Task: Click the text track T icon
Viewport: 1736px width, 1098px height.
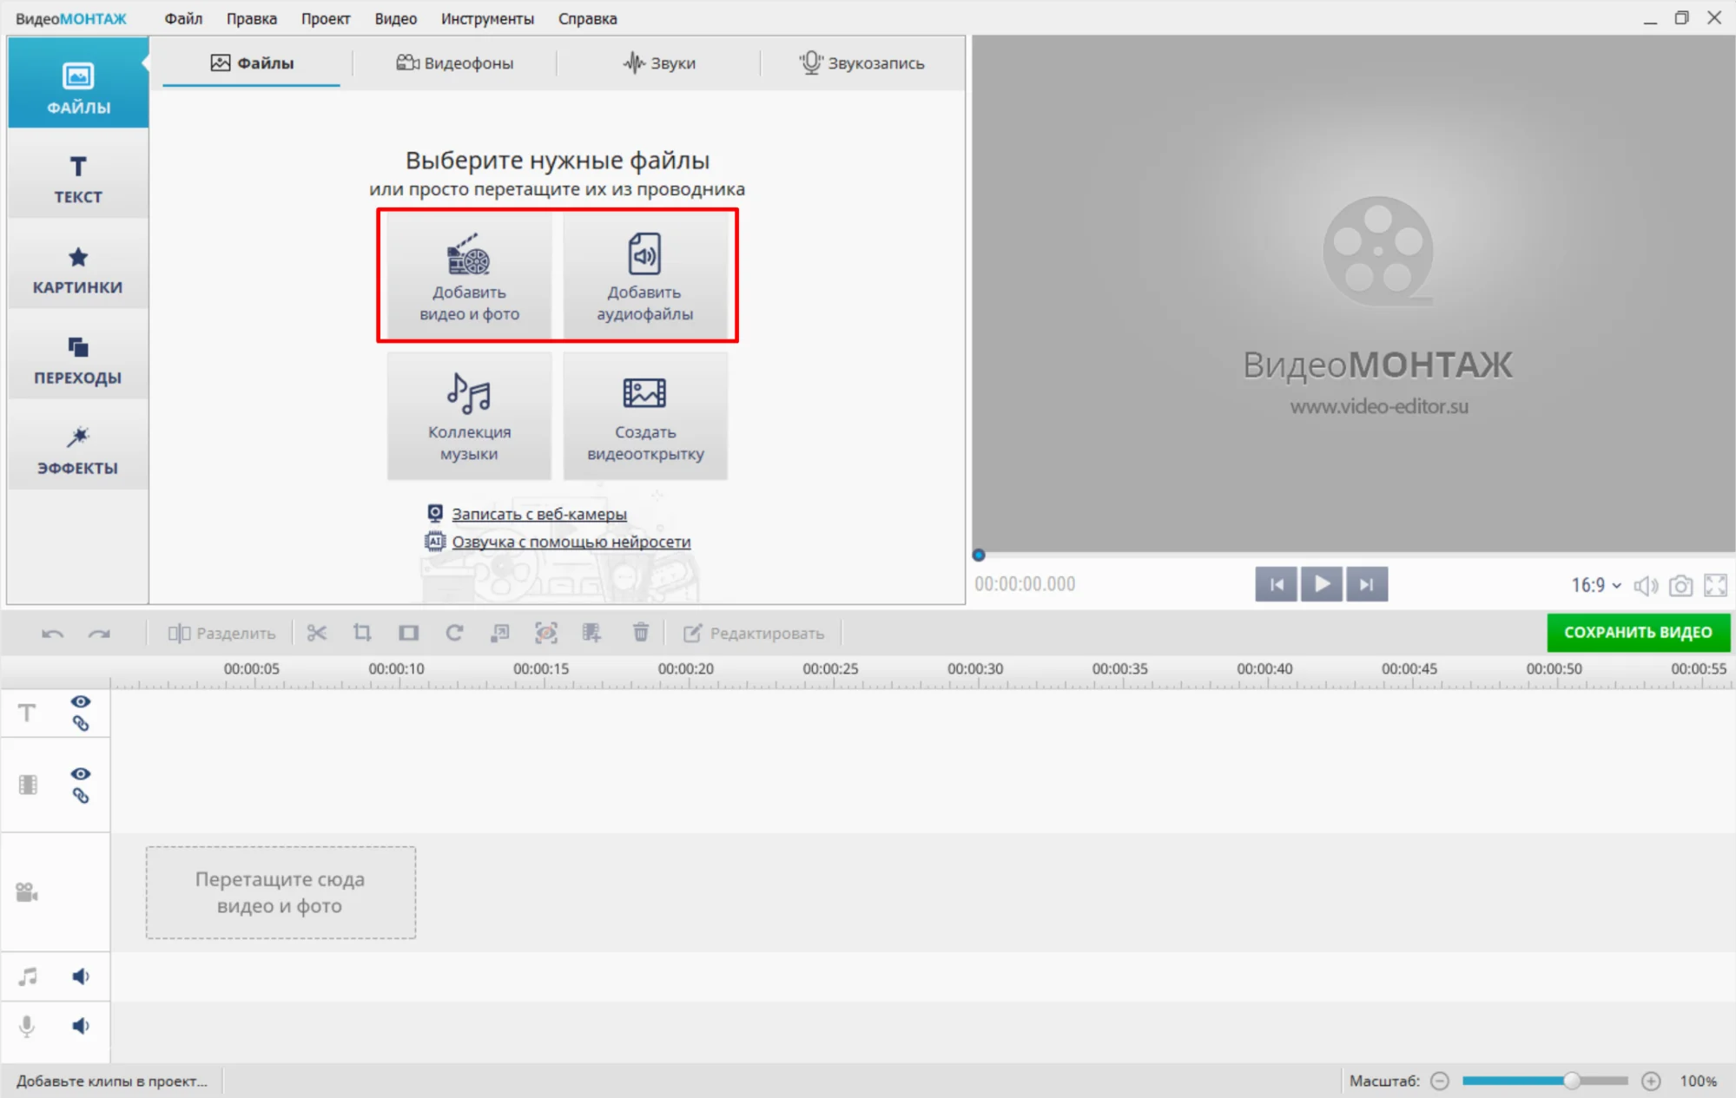Action: [27, 713]
